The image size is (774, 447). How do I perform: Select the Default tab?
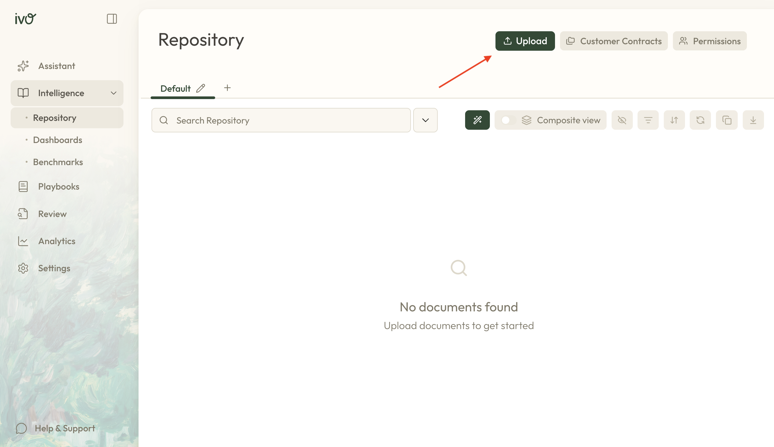pos(175,89)
